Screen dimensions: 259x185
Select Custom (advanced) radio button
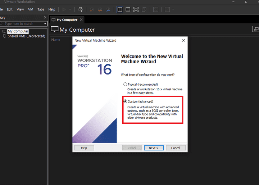click(x=125, y=101)
